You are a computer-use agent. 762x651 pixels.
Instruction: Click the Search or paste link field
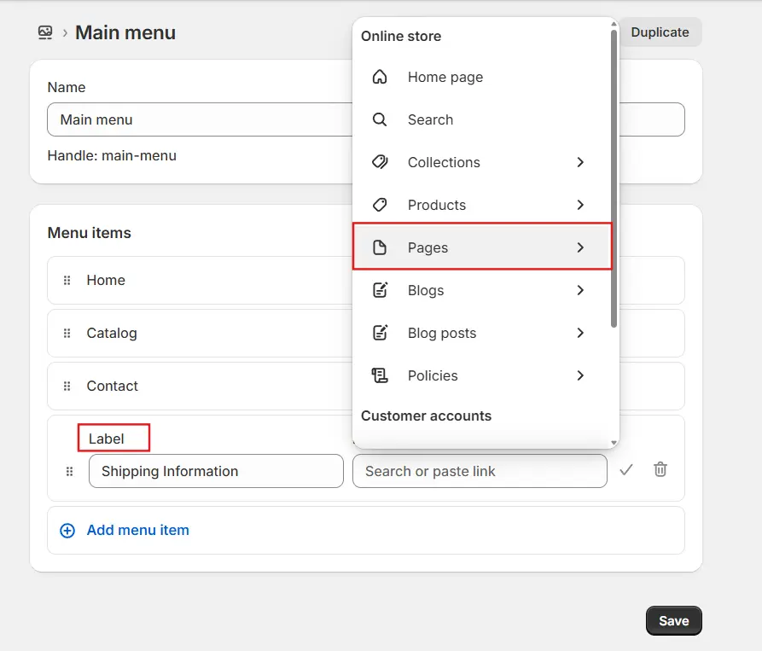coord(480,470)
